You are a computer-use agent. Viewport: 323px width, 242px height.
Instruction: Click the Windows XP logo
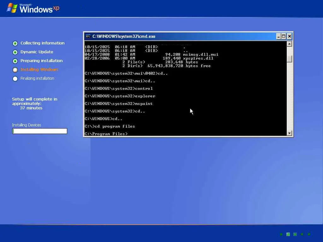click(x=33, y=9)
